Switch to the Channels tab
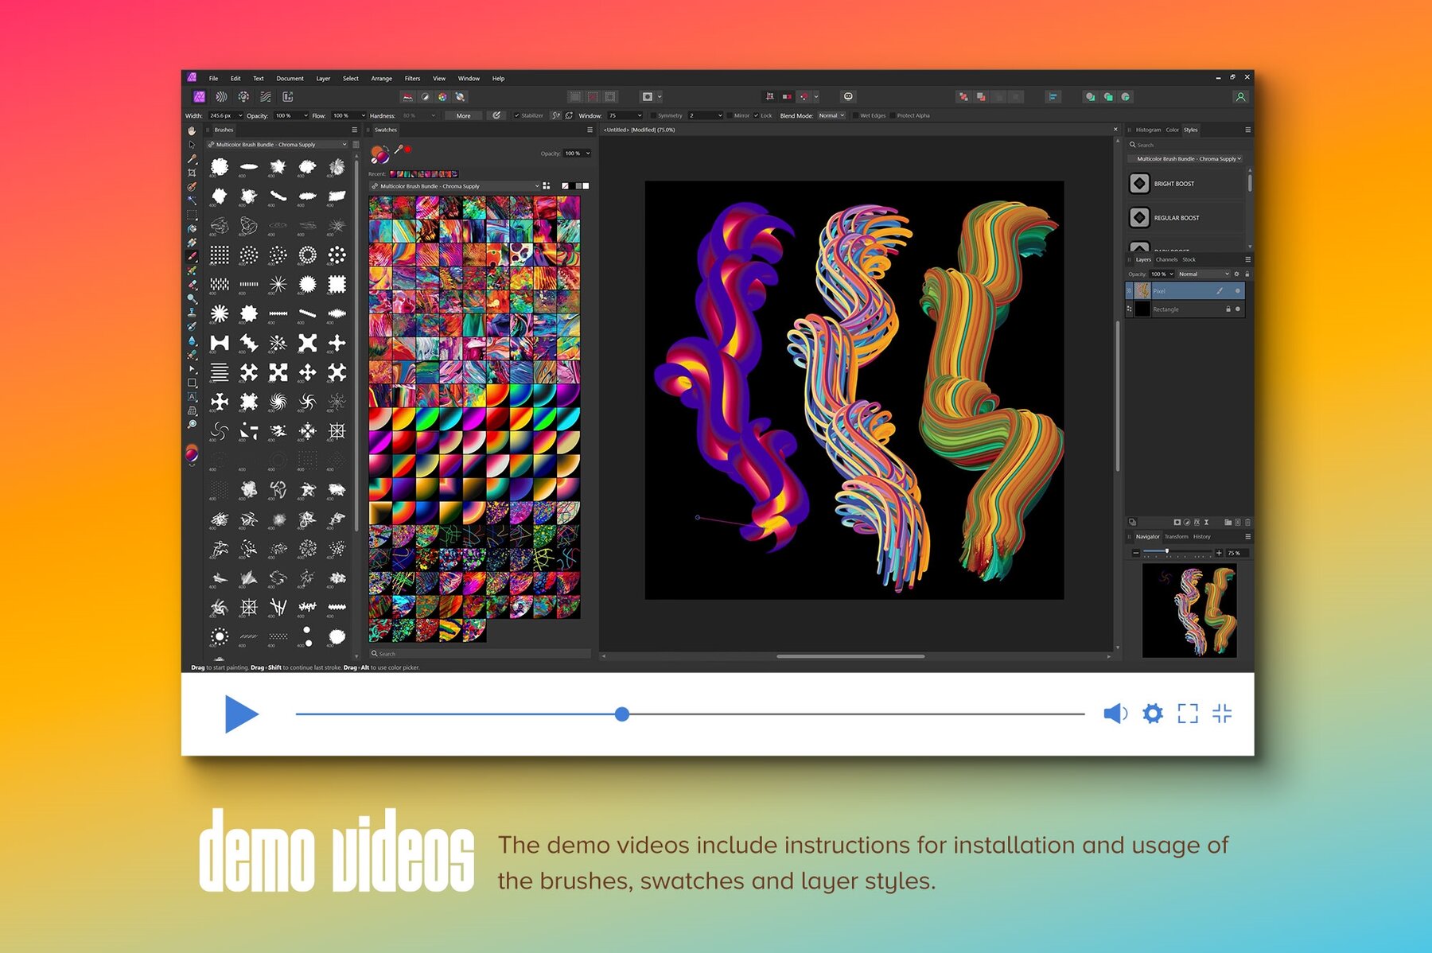 point(1167,259)
